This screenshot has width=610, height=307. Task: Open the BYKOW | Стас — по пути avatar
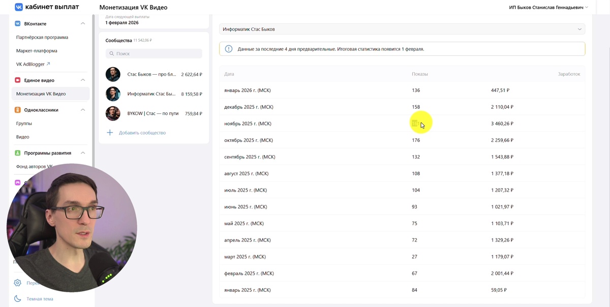point(113,113)
